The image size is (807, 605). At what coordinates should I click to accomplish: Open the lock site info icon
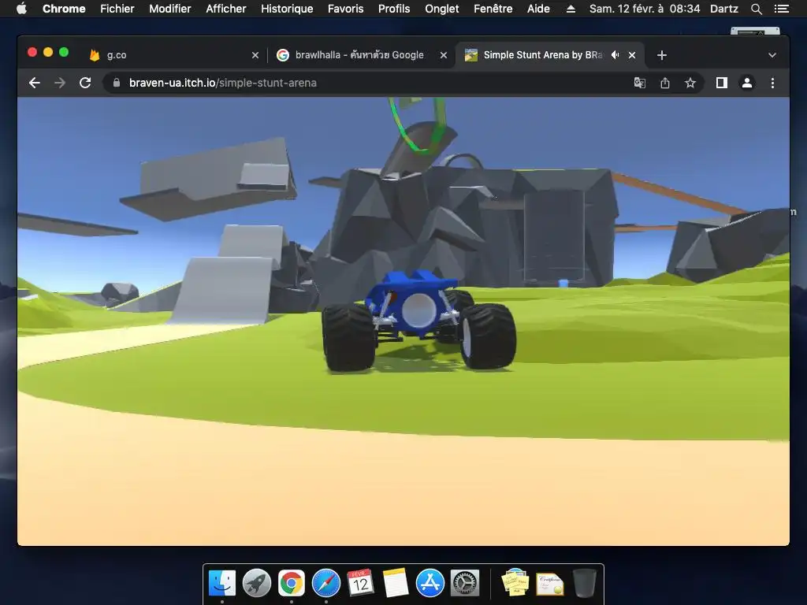(117, 83)
